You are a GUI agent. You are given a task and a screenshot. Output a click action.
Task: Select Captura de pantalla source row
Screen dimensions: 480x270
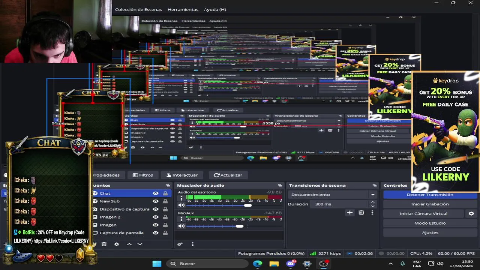point(132,233)
